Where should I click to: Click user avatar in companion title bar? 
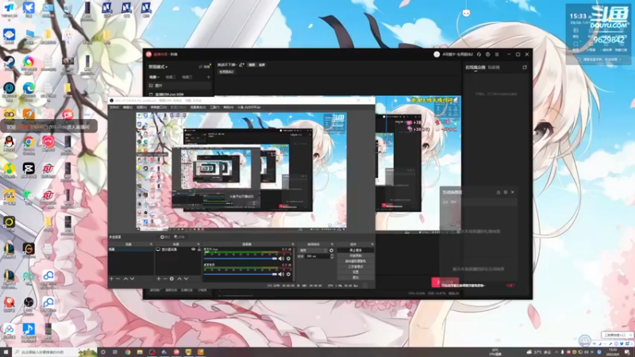pos(437,54)
